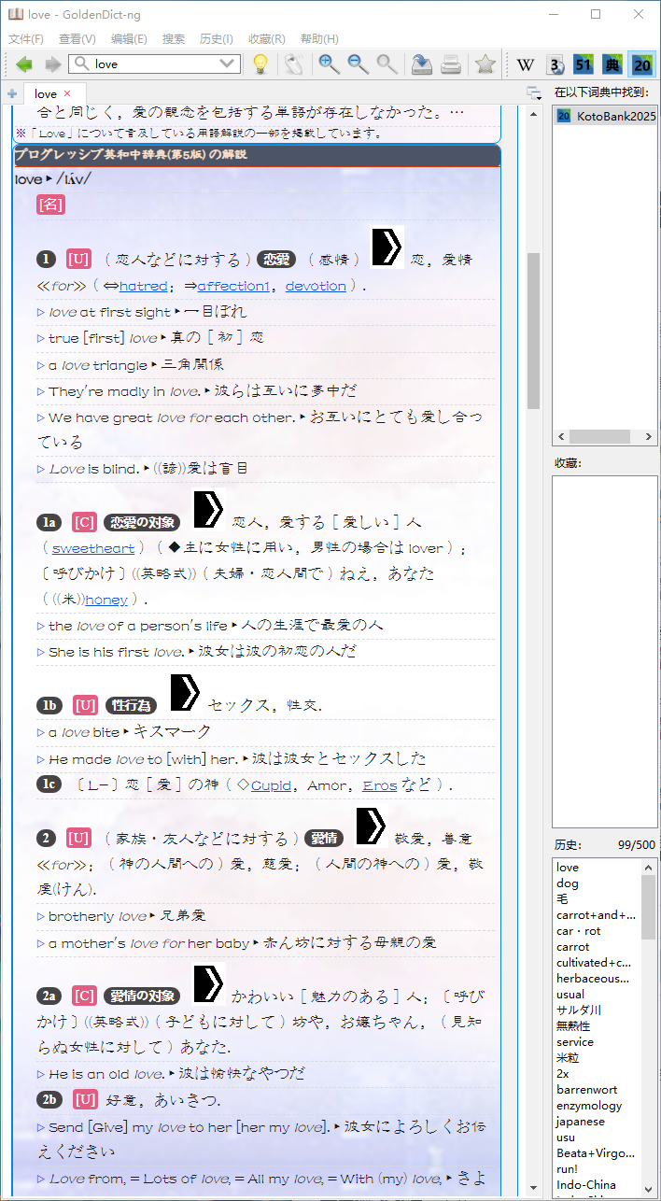Follow the 'Cupid' link
The image size is (661, 1201).
pos(270,785)
